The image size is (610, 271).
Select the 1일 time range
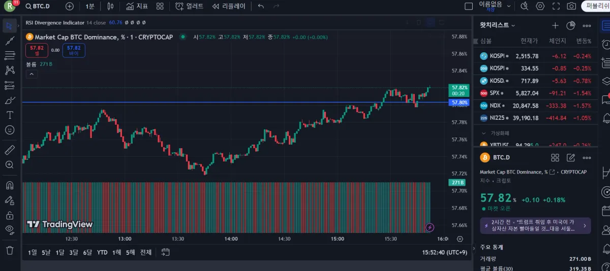tap(33, 252)
